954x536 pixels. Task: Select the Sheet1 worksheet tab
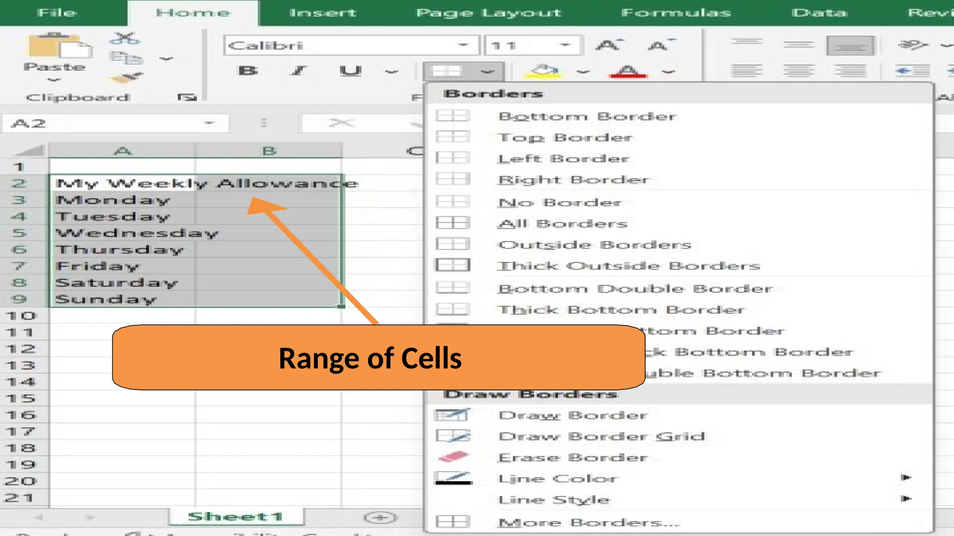click(235, 516)
